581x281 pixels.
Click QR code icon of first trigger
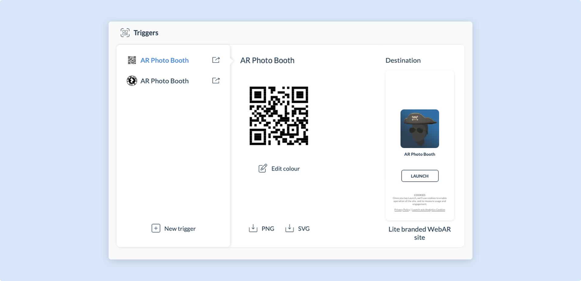(x=132, y=60)
